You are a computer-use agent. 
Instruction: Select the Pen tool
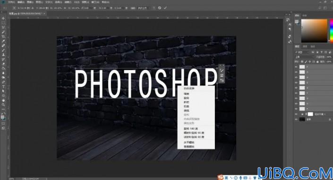click(x=3, y=82)
